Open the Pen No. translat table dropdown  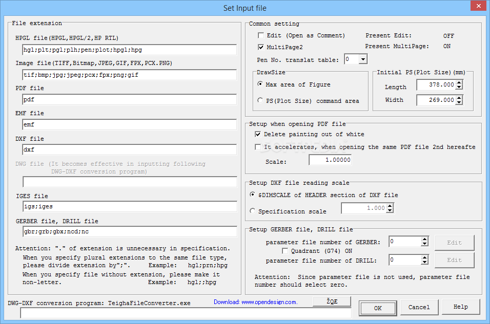tap(363, 59)
